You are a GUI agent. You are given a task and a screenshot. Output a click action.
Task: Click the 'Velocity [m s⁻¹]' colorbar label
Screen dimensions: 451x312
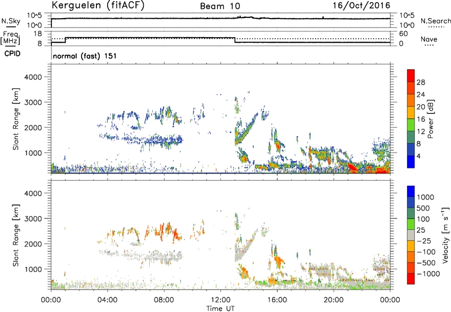point(445,235)
